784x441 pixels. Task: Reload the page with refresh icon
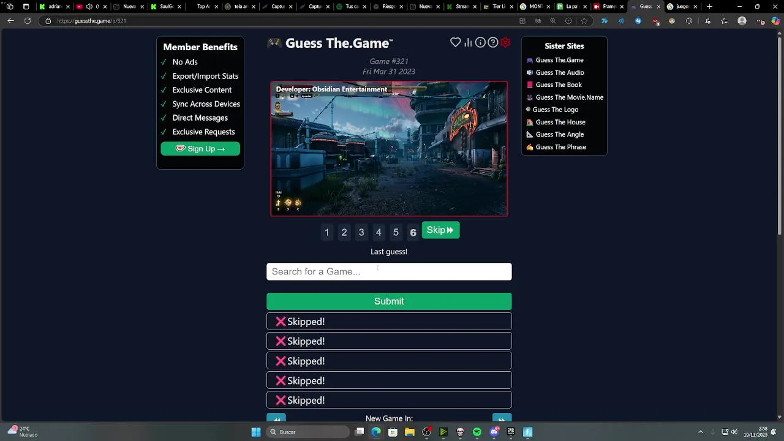[x=28, y=21]
